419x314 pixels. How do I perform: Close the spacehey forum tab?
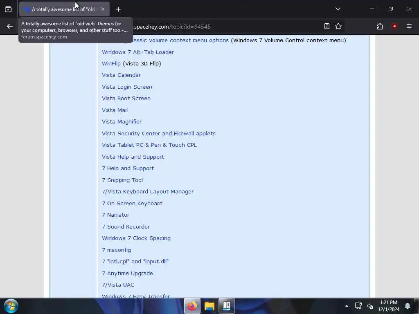pos(103,9)
